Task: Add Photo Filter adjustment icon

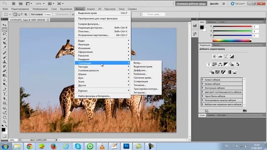Action: click(232, 64)
